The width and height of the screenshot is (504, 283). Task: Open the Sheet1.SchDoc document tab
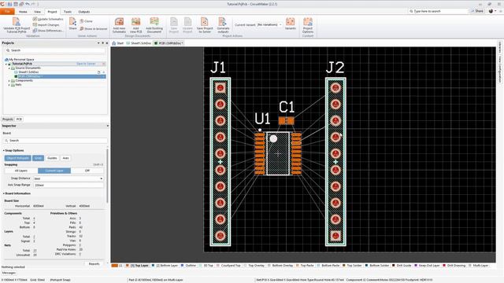139,43
